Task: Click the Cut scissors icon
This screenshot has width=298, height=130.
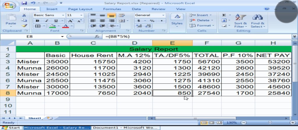Action: click(24, 15)
